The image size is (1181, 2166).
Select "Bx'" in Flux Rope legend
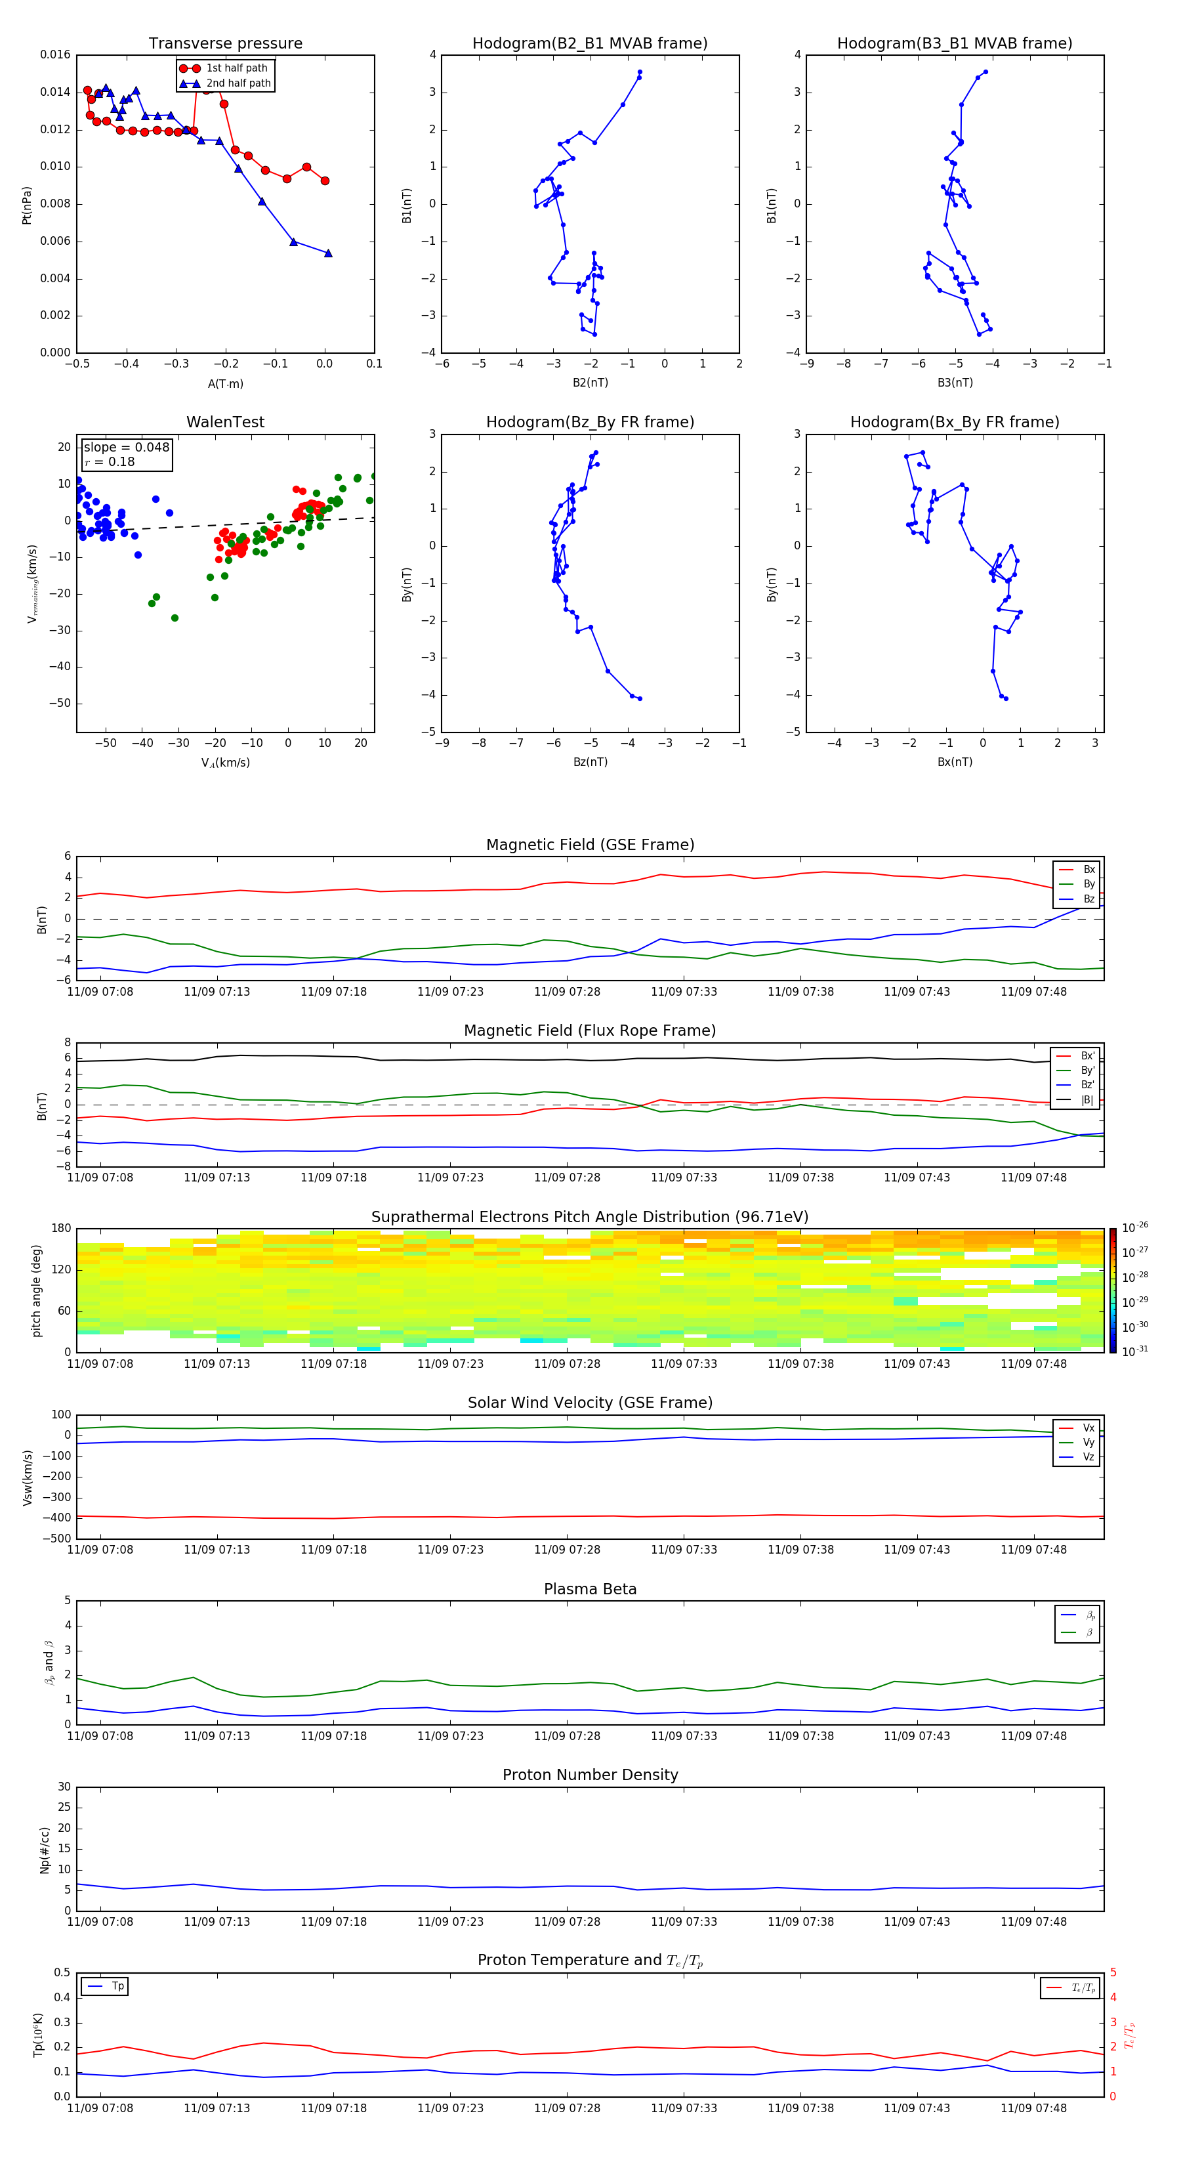pos(1076,1056)
